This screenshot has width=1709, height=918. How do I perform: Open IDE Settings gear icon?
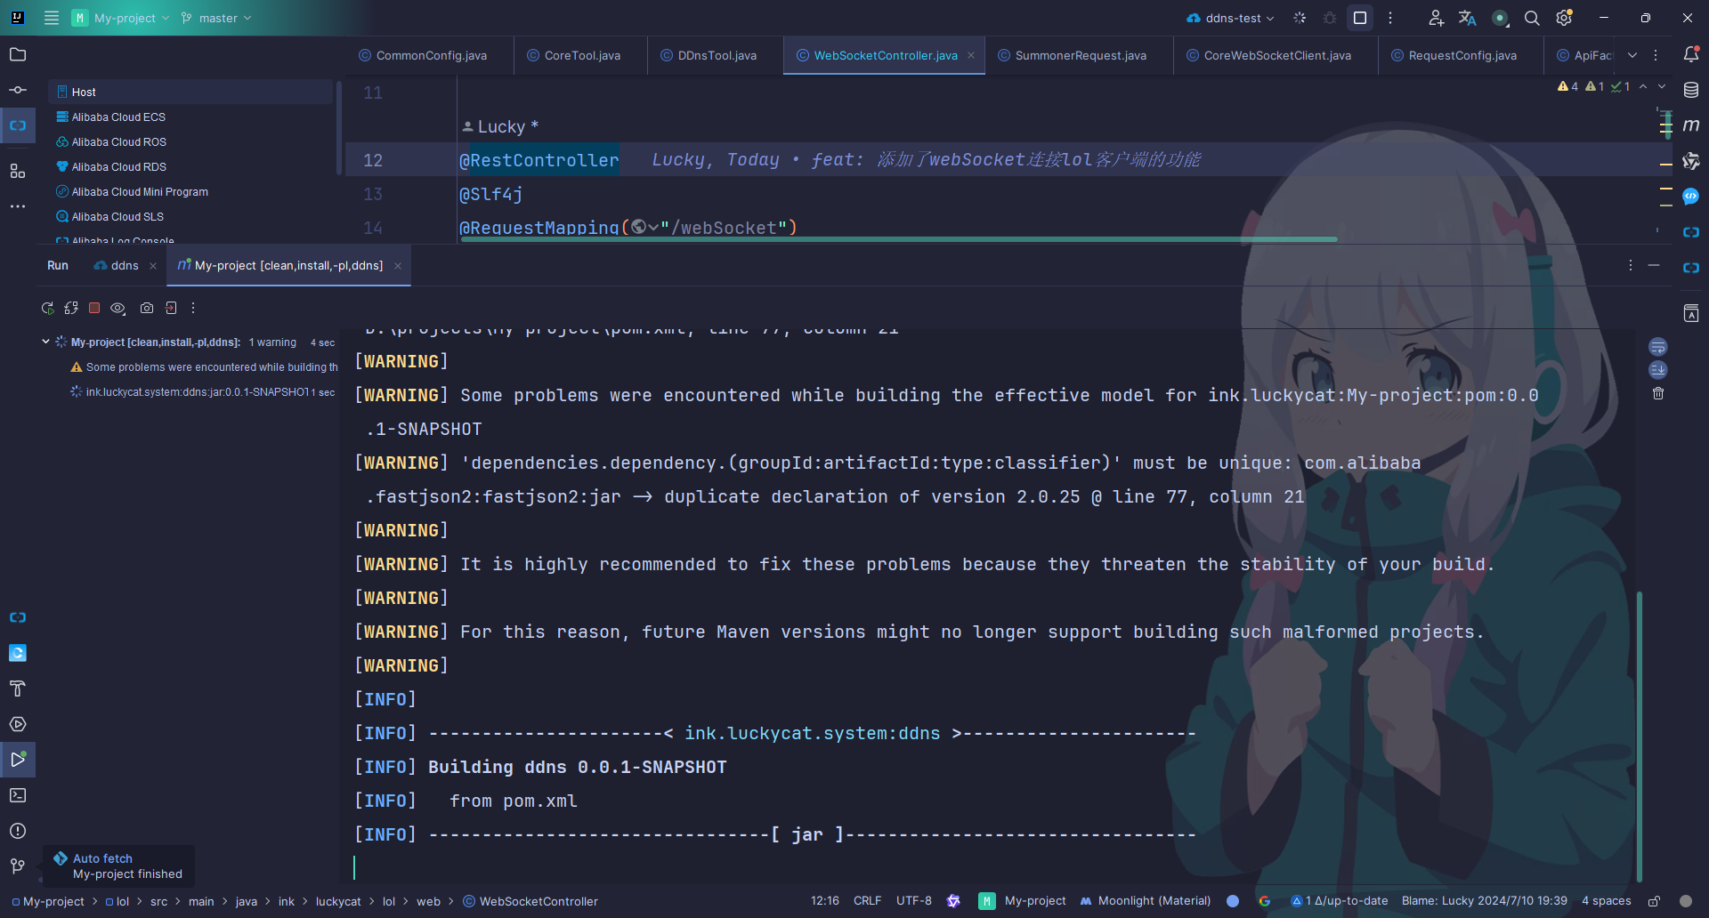(1564, 18)
